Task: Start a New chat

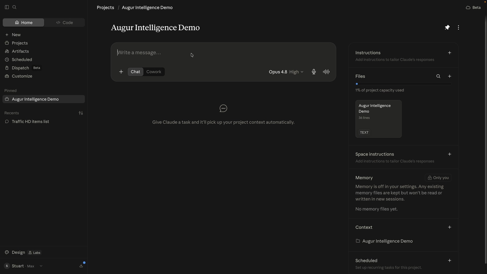Action: coord(44,35)
